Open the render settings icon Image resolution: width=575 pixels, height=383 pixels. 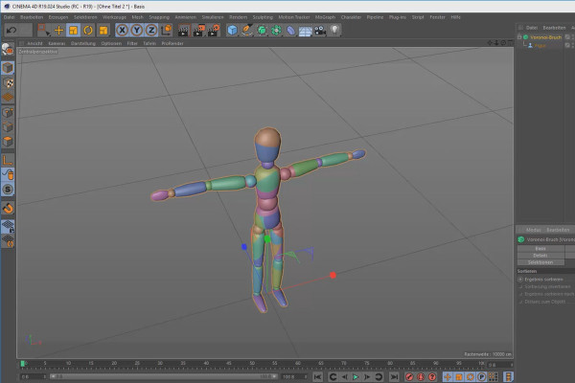click(x=214, y=31)
